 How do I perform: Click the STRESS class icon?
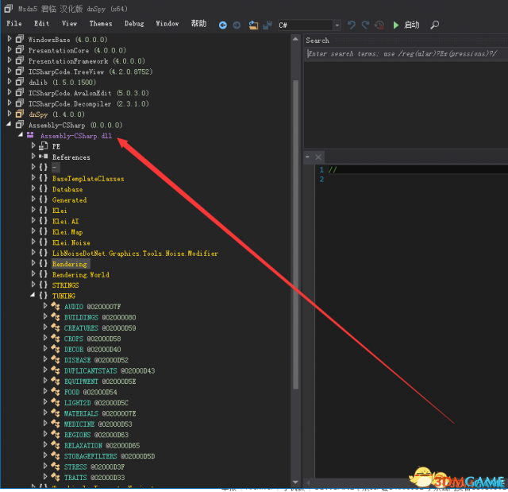coord(56,467)
